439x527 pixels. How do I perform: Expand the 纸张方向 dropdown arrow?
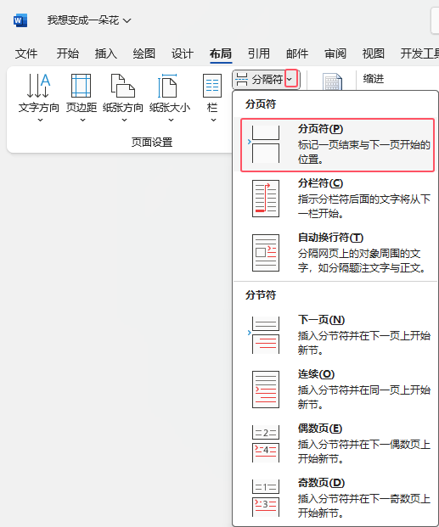(x=124, y=120)
